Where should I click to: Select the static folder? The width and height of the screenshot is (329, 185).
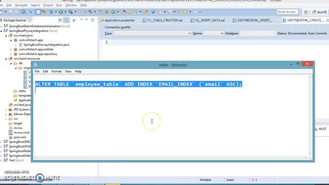(x=22, y=91)
